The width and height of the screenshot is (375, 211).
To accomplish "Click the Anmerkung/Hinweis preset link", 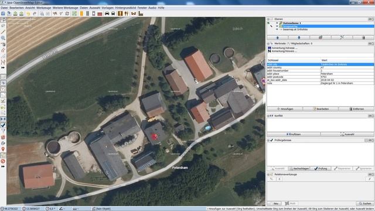I will pyautogui.click(x=284, y=51).
